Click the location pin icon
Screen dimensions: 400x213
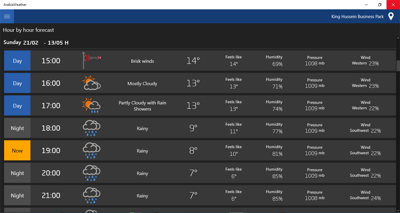click(391, 17)
